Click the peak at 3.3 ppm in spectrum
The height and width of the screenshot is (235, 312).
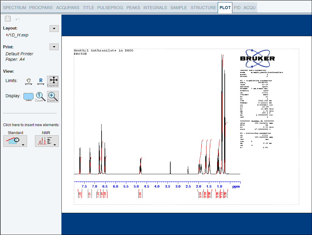coord(170,168)
